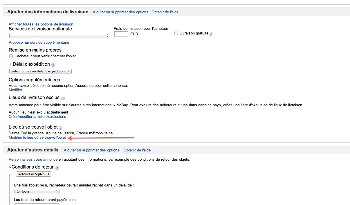Click Proposer un service supplémentaire link
This screenshot has width=350, height=205.
click(39, 43)
